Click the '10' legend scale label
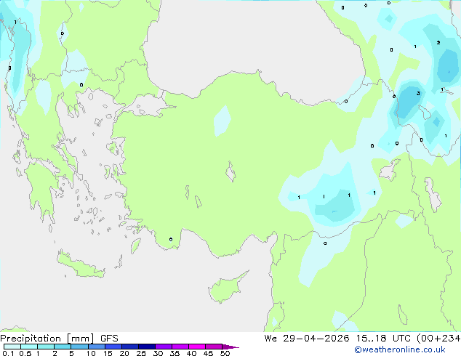 point(91,353)
